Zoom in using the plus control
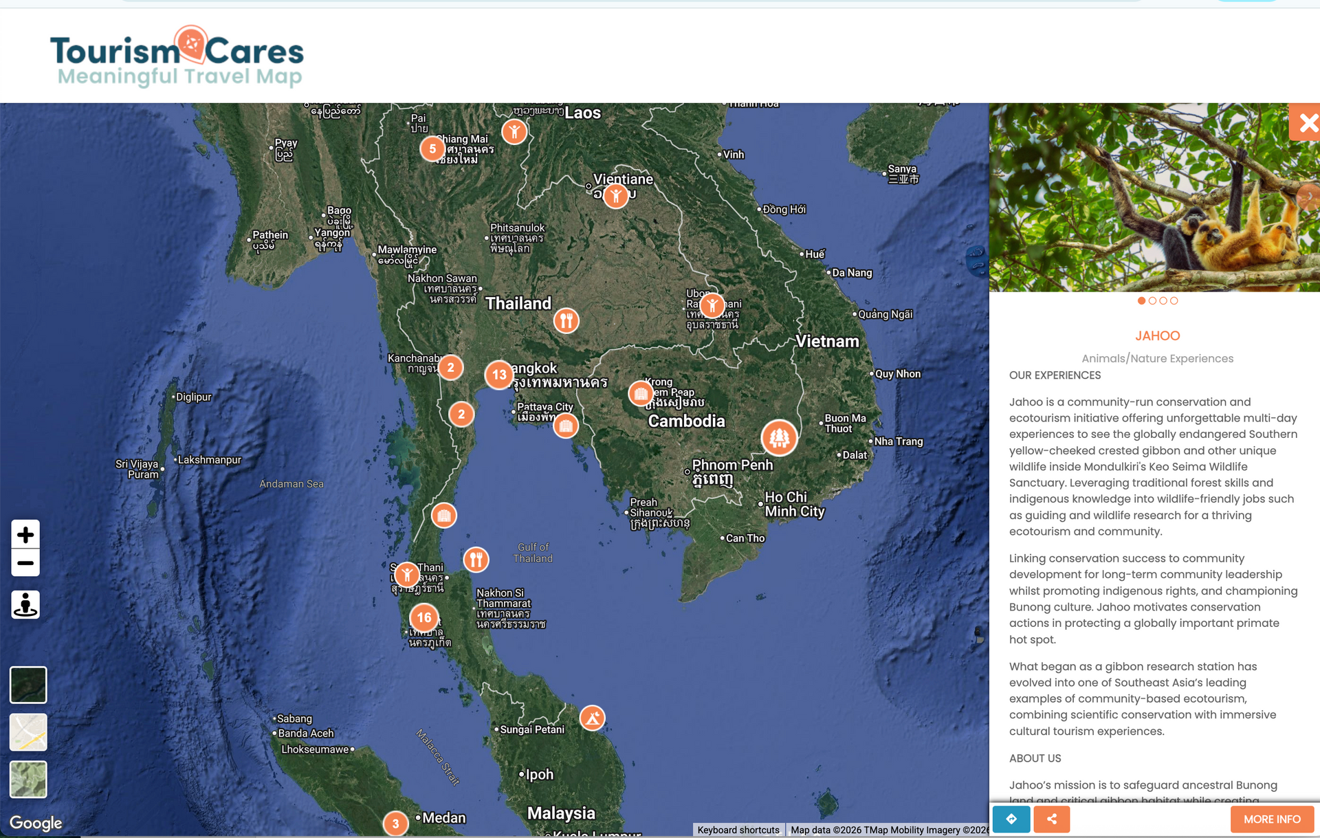1320x838 pixels. (x=25, y=534)
